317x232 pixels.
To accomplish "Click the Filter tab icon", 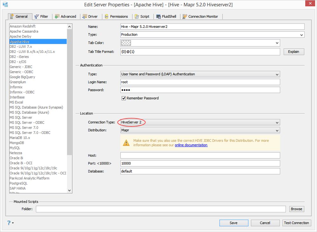I will (37, 16).
